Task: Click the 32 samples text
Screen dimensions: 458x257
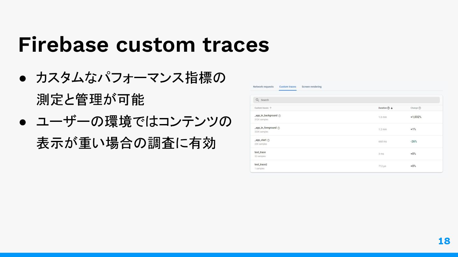Action: pos(260,156)
